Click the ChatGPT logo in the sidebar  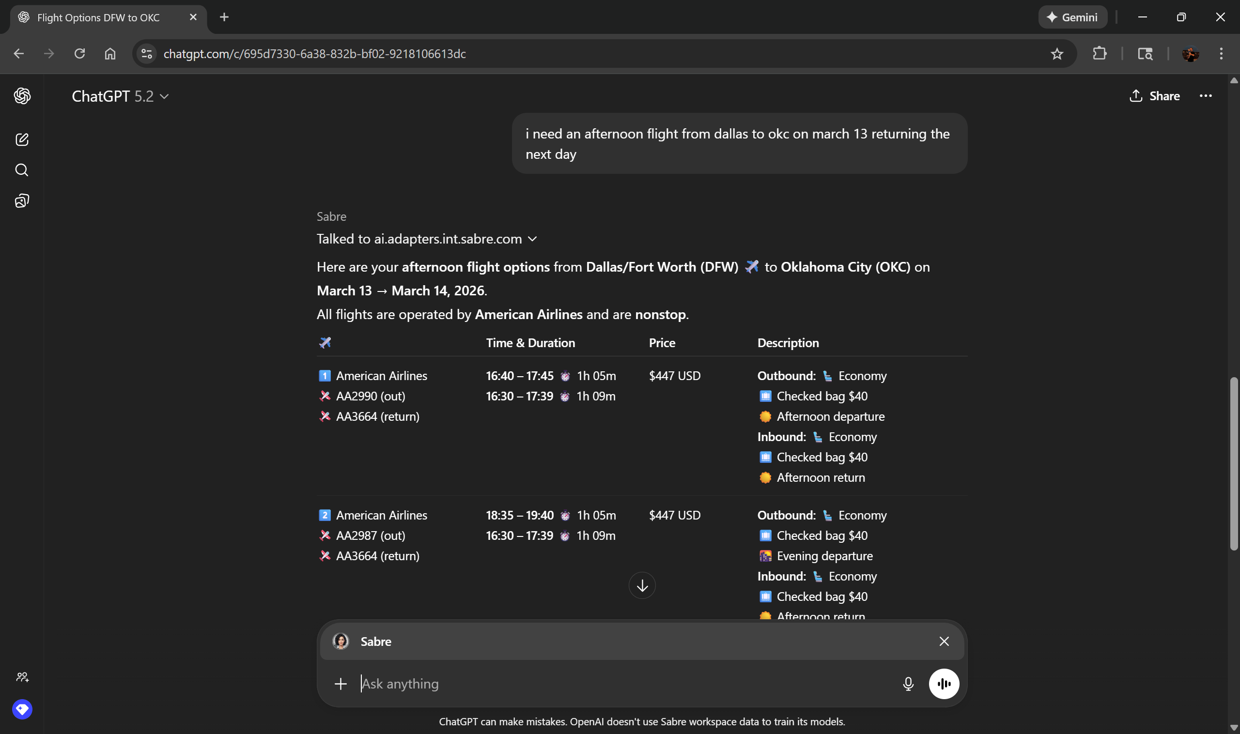pyautogui.click(x=22, y=96)
